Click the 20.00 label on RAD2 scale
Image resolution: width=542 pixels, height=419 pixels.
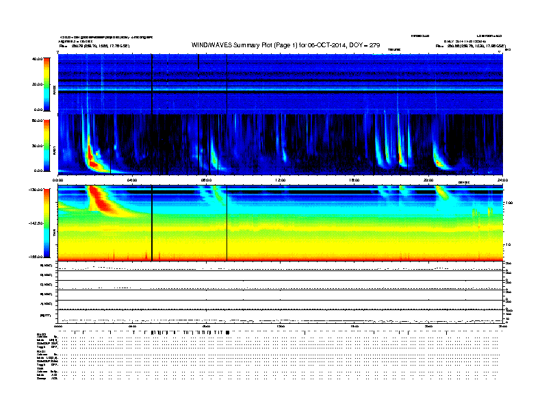click(37, 84)
